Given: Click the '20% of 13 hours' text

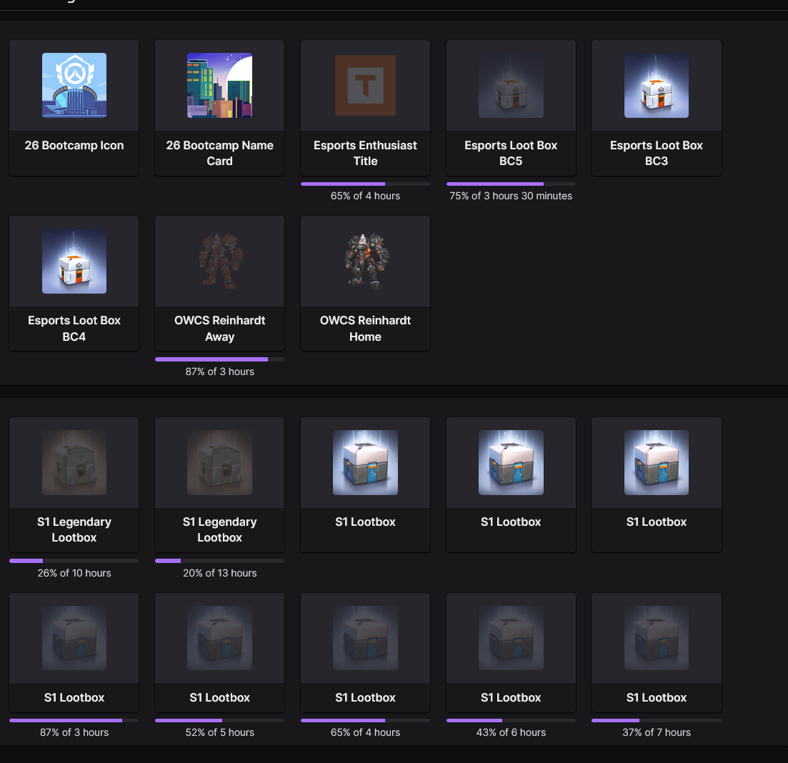Looking at the screenshot, I should click(219, 573).
